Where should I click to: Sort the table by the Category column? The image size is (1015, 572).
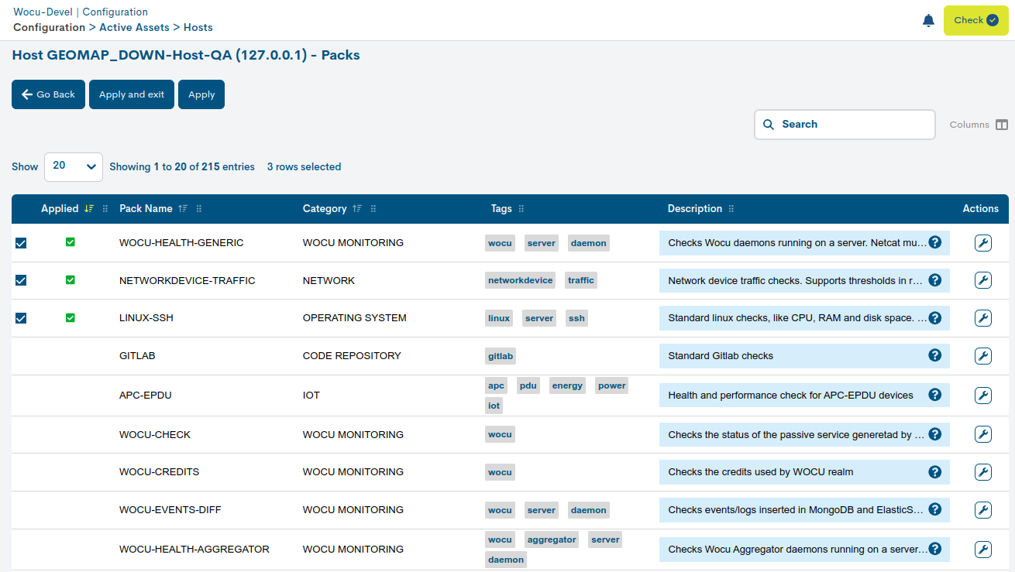356,208
